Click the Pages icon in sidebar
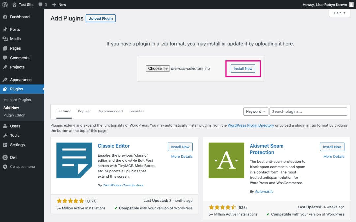 coord(5,48)
